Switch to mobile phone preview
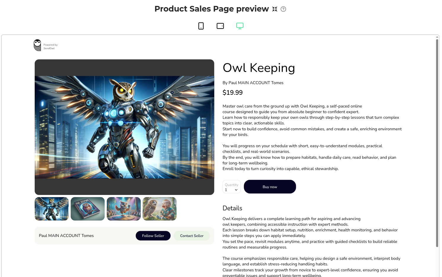The height and width of the screenshot is (277, 442). pyautogui.click(x=201, y=26)
